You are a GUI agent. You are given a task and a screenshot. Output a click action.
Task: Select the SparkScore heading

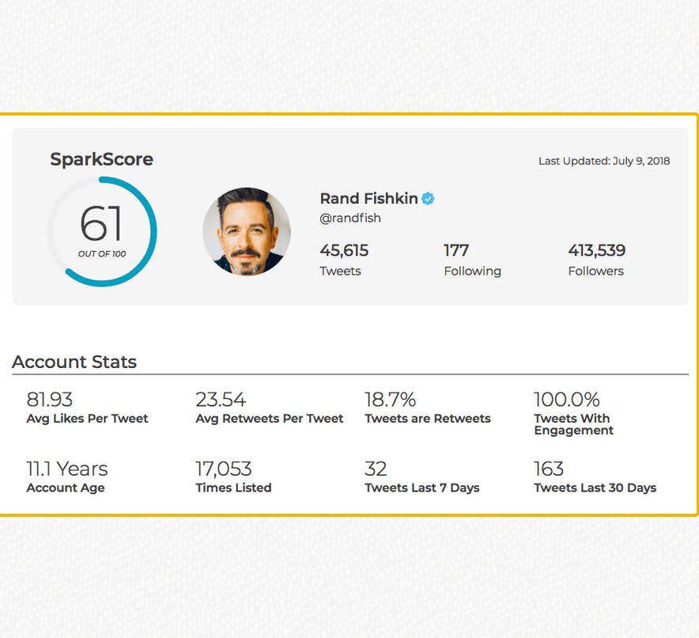[102, 159]
